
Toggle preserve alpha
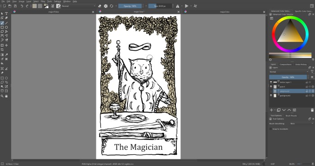click(106, 6)
